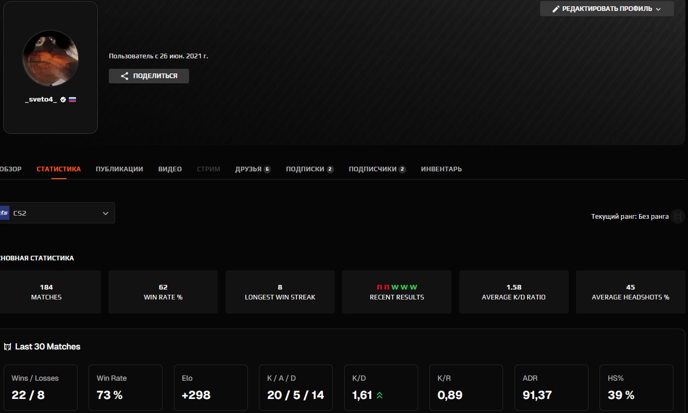This screenshot has width=688, height=413.
Task: Click the Average K/D Ratio card
Action: coord(514,292)
